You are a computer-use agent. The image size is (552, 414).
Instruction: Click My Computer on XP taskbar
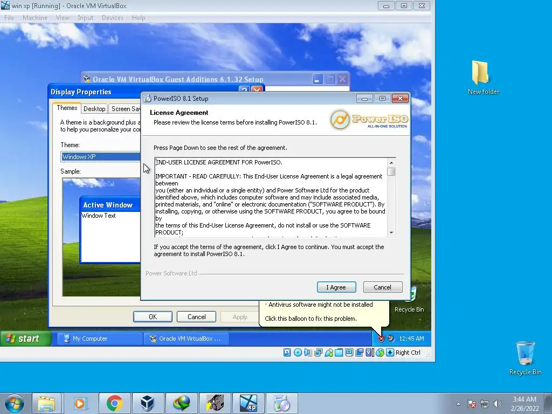[x=100, y=339]
